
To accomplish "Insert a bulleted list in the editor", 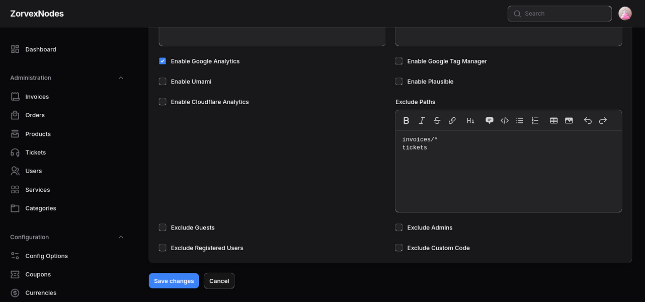I will [x=520, y=120].
